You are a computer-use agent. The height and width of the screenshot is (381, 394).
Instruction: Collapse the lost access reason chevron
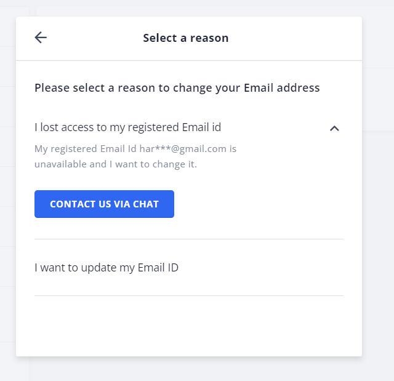(334, 128)
